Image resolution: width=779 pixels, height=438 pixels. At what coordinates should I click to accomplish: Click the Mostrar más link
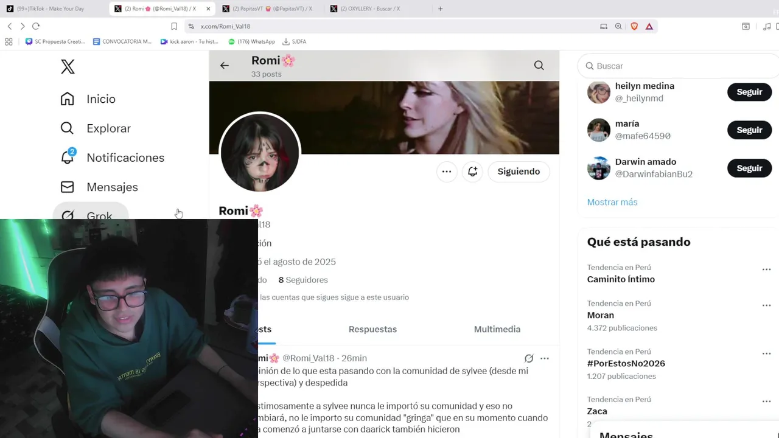[612, 202]
